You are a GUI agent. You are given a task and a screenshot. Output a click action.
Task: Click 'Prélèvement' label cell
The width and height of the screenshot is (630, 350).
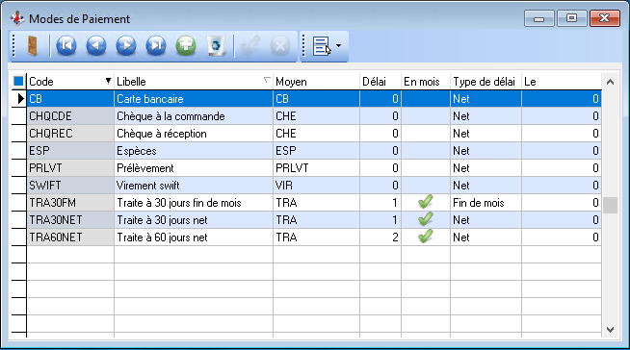point(194,168)
